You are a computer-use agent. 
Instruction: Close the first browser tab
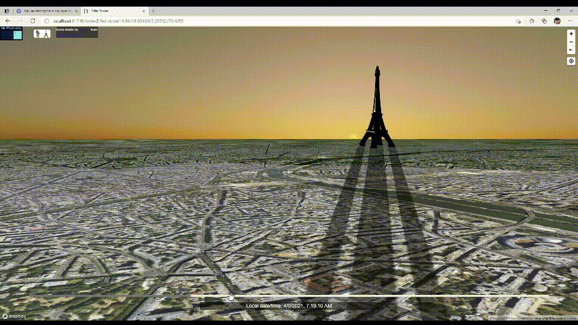point(76,11)
